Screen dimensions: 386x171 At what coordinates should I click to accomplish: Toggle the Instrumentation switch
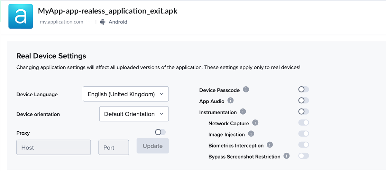[303, 112]
